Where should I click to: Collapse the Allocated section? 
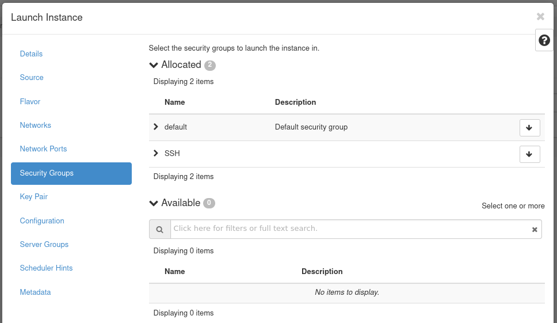(x=154, y=65)
